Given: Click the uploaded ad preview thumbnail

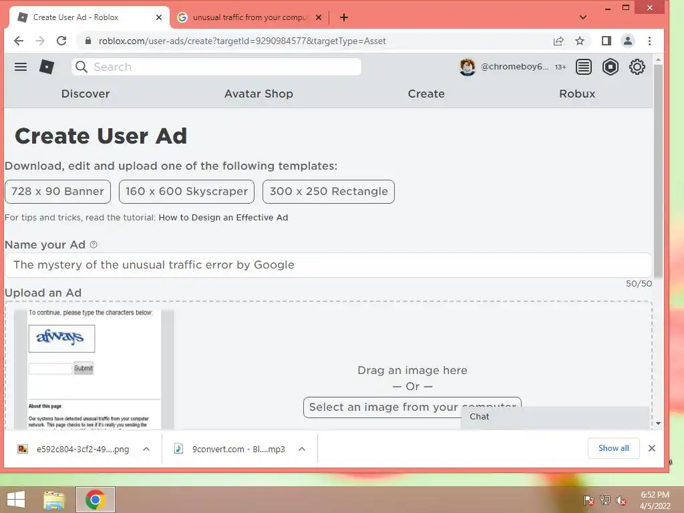Looking at the screenshot, I should [94, 369].
